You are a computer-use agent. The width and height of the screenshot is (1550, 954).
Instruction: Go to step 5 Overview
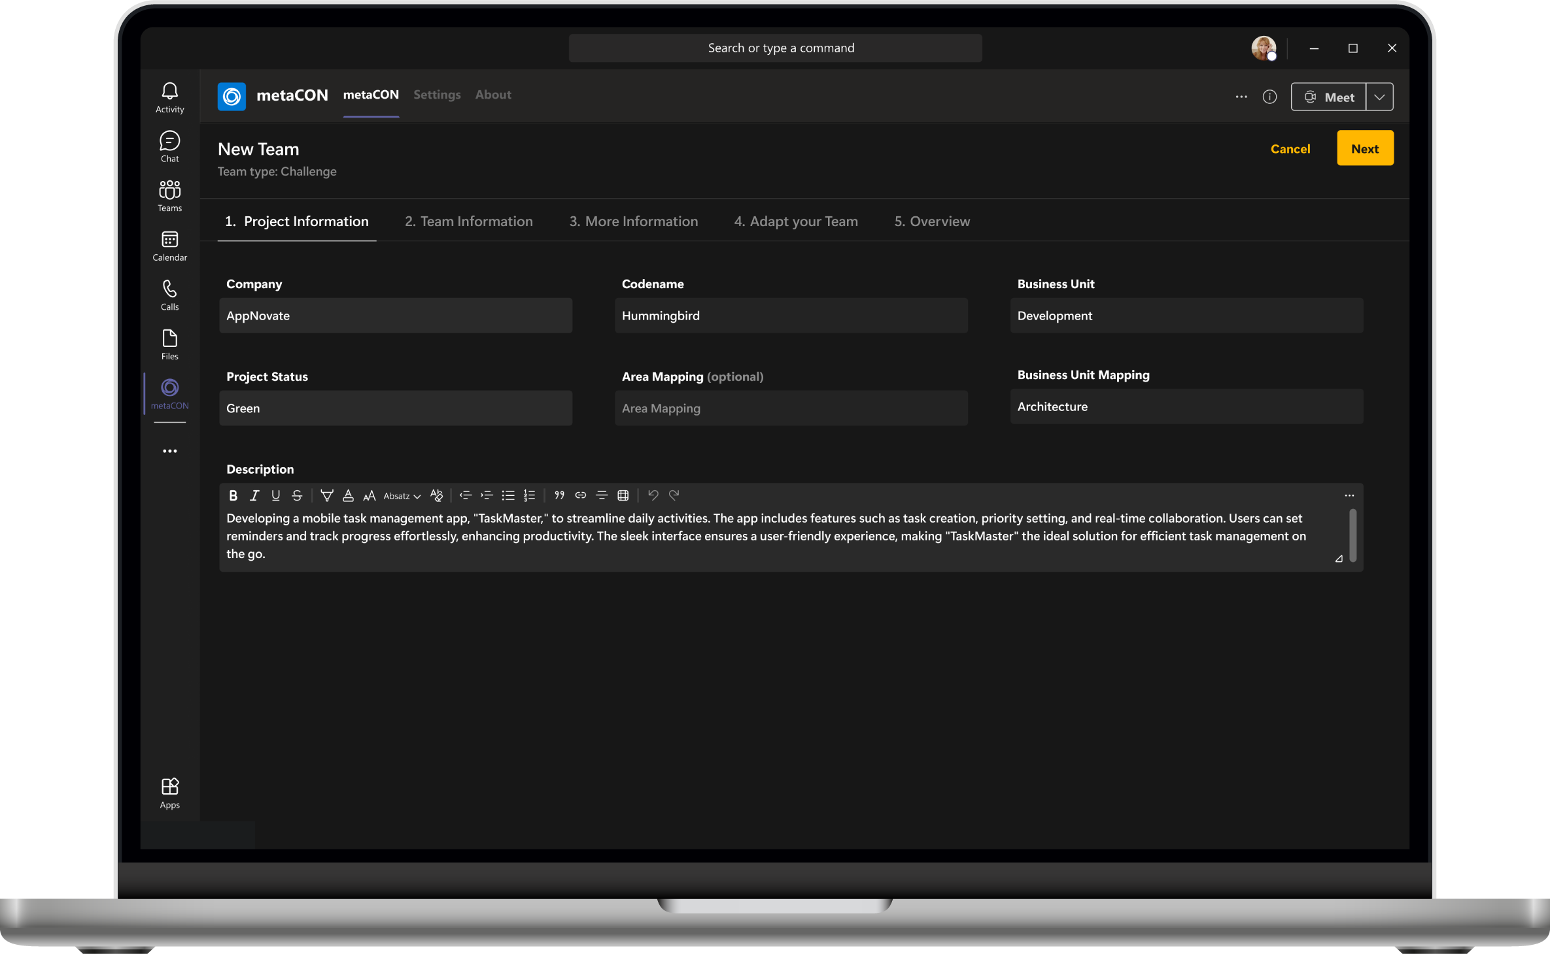click(x=932, y=222)
